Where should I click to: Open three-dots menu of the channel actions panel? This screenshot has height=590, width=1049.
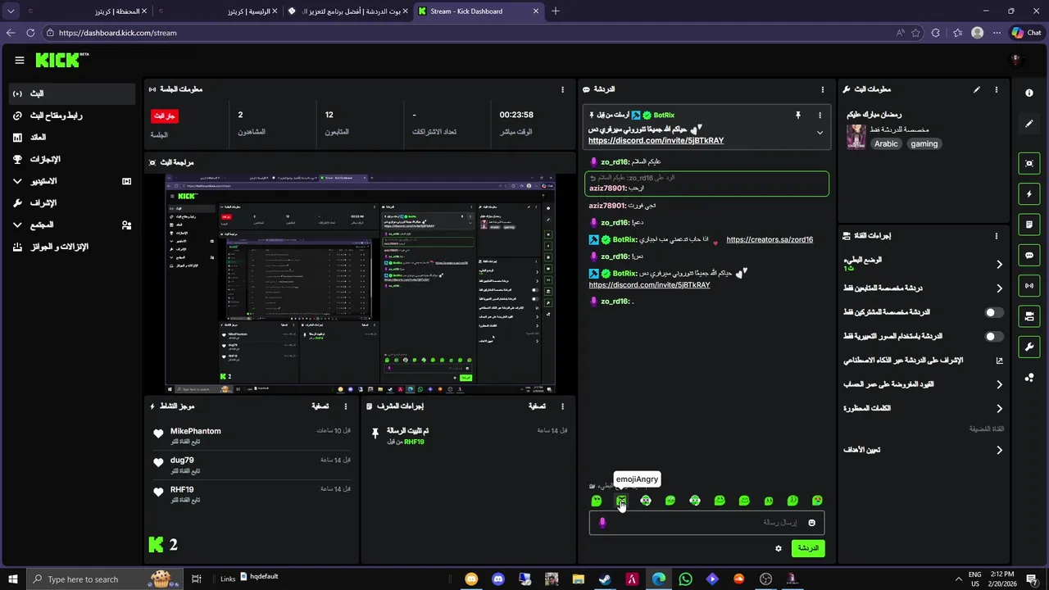point(997,236)
